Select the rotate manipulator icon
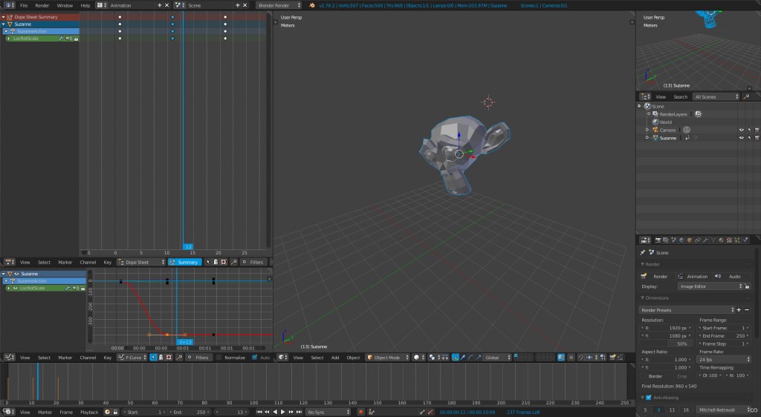 470,358
